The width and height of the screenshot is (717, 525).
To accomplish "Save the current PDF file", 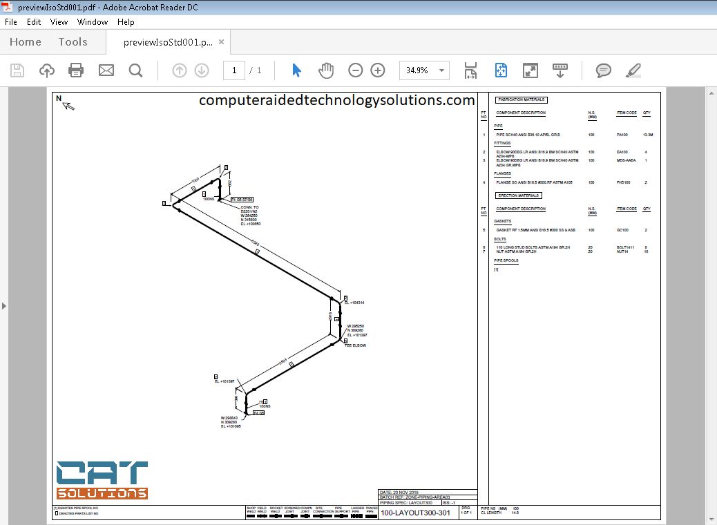I will coord(17,70).
